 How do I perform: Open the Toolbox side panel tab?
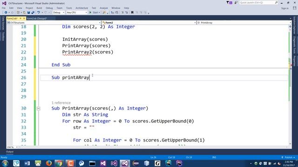coord(3,36)
